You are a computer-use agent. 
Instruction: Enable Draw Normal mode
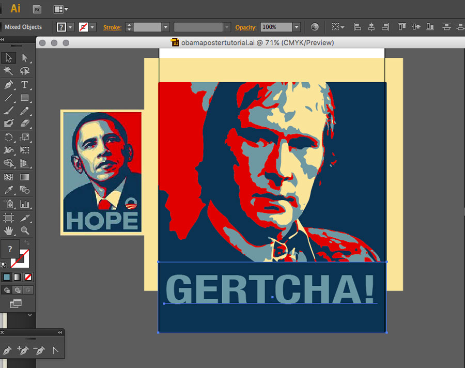[x=7, y=290]
